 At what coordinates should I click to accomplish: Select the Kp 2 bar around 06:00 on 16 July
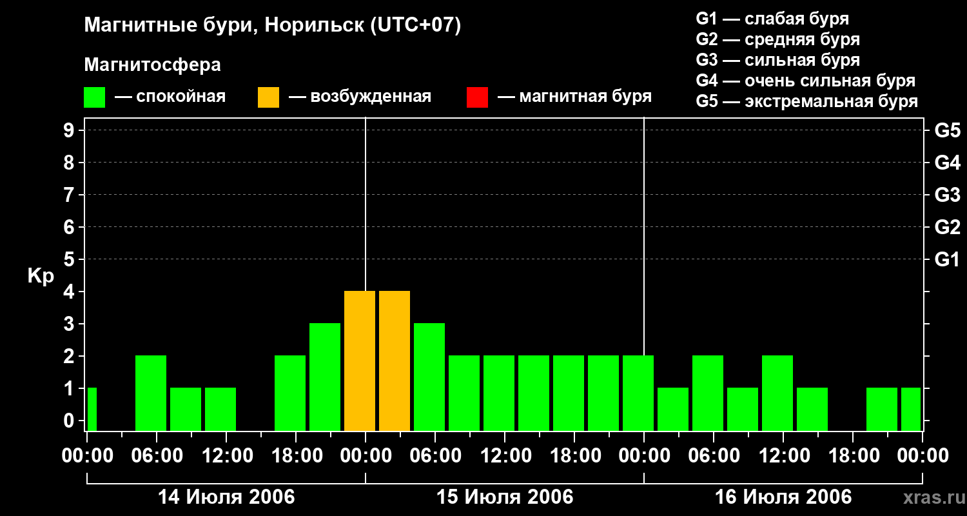708,393
